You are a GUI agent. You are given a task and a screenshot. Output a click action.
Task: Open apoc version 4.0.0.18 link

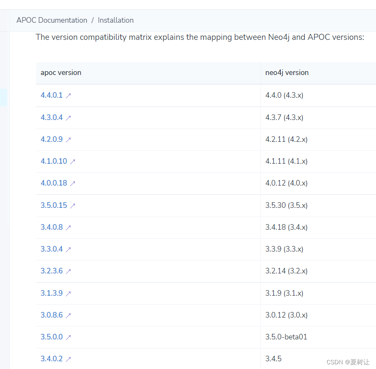tap(54, 183)
